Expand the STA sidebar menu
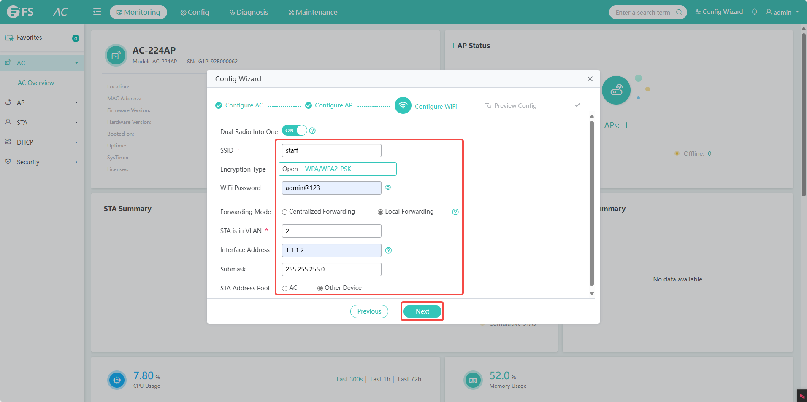Viewport: 807px width, 402px height. [x=42, y=122]
